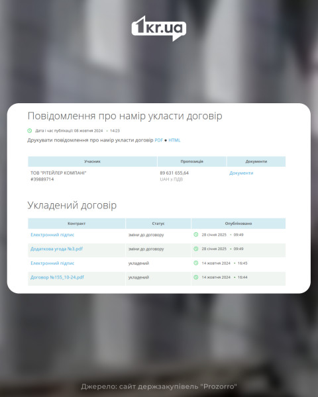Open the first Електронний підпис link

coord(52,235)
